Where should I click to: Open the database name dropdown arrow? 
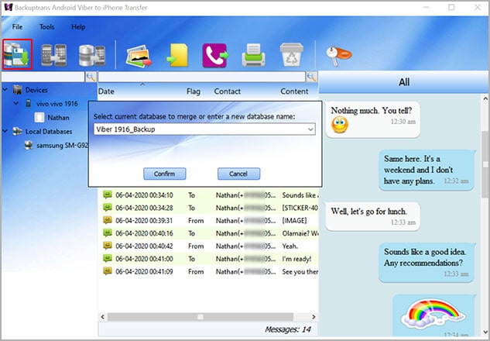(310, 129)
